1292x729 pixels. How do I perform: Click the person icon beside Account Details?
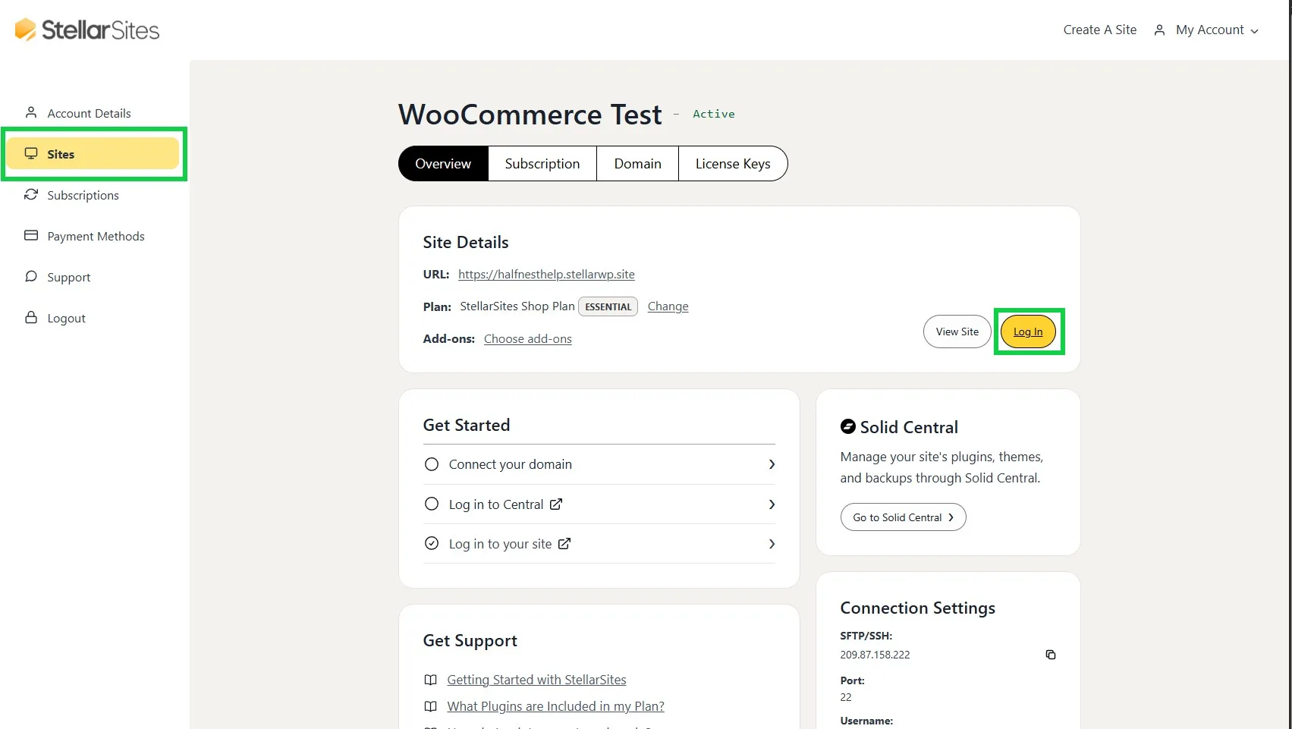pyautogui.click(x=31, y=112)
